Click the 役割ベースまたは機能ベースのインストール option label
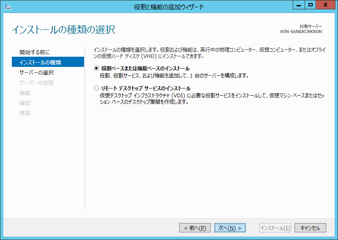Viewport: 338px width, 240px height. [x=145, y=69]
